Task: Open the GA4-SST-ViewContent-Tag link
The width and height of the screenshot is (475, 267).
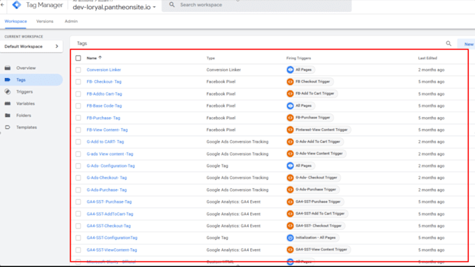Action: tap(112, 250)
